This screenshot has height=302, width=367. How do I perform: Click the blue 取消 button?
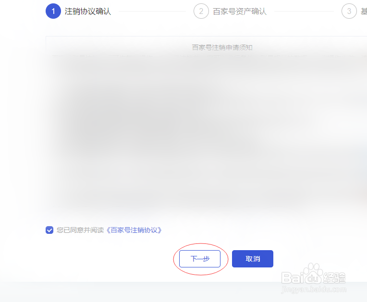(x=253, y=259)
